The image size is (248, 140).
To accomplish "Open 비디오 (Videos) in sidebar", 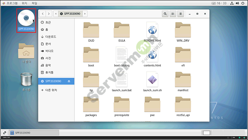I will (56, 51).
